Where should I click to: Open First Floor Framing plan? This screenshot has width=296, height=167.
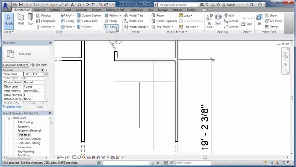coord(29,143)
